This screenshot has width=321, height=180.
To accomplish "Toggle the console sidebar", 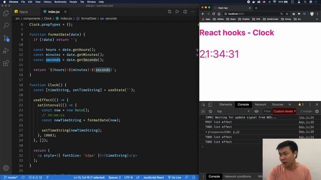I will (203, 111).
